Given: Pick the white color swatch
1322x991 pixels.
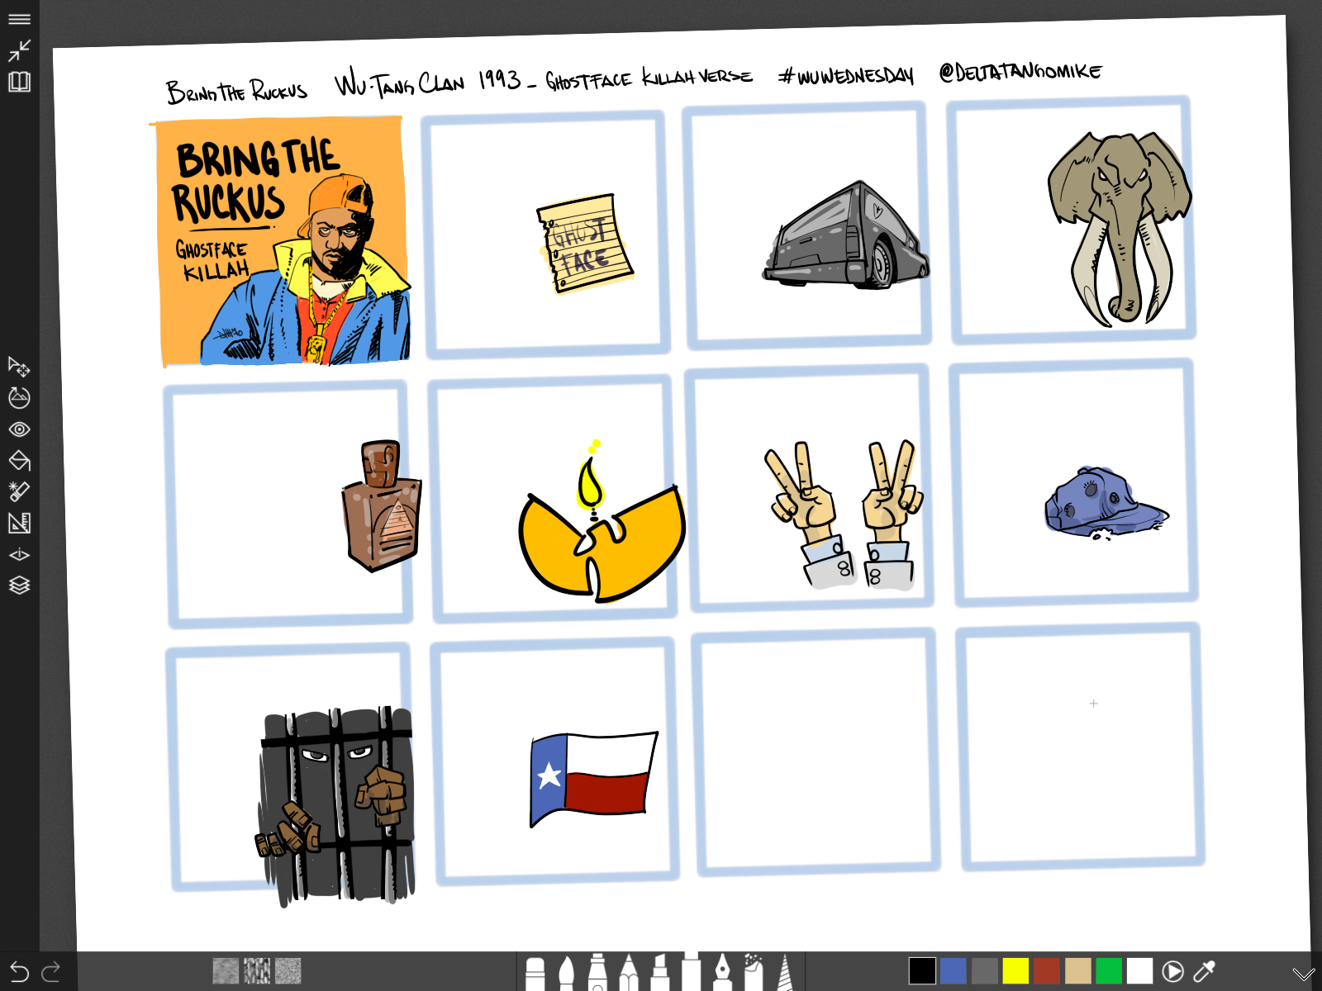Looking at the screenshot, I should (x=1140, y=971).
